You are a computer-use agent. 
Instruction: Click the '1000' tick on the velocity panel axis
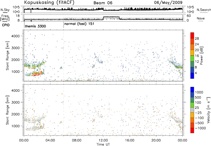pyautogui.click(x=15, y=126)
